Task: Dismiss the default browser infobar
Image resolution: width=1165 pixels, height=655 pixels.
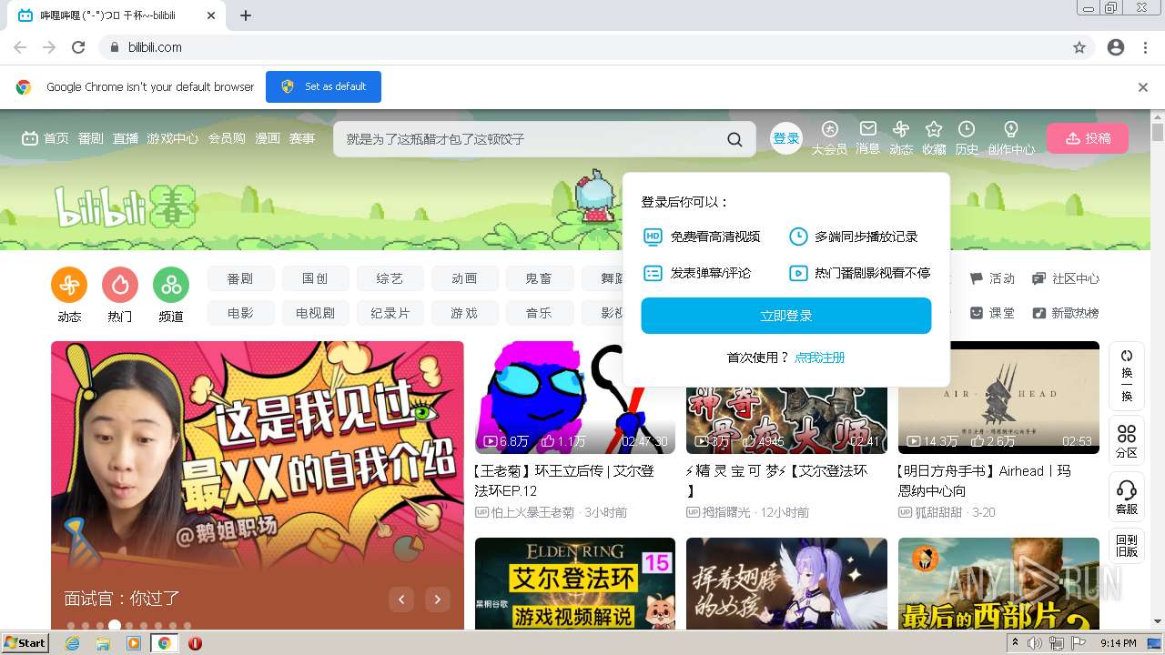Action: (1143, 87)
